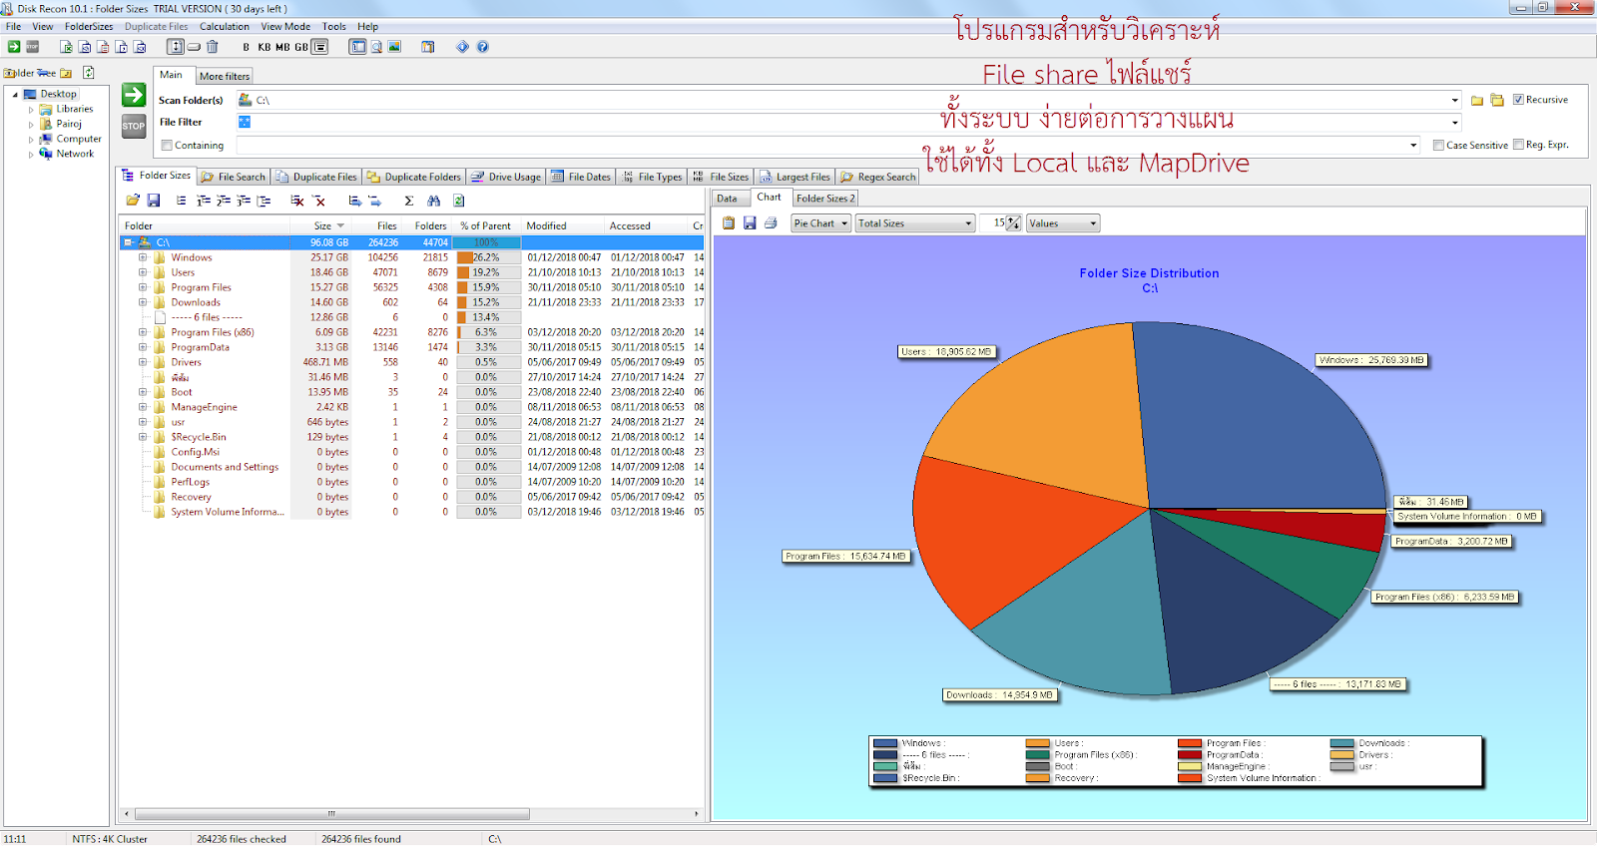1597x846 pixels.
Task: Enable the Containing checkbox
Action: [x=167, y=146]
